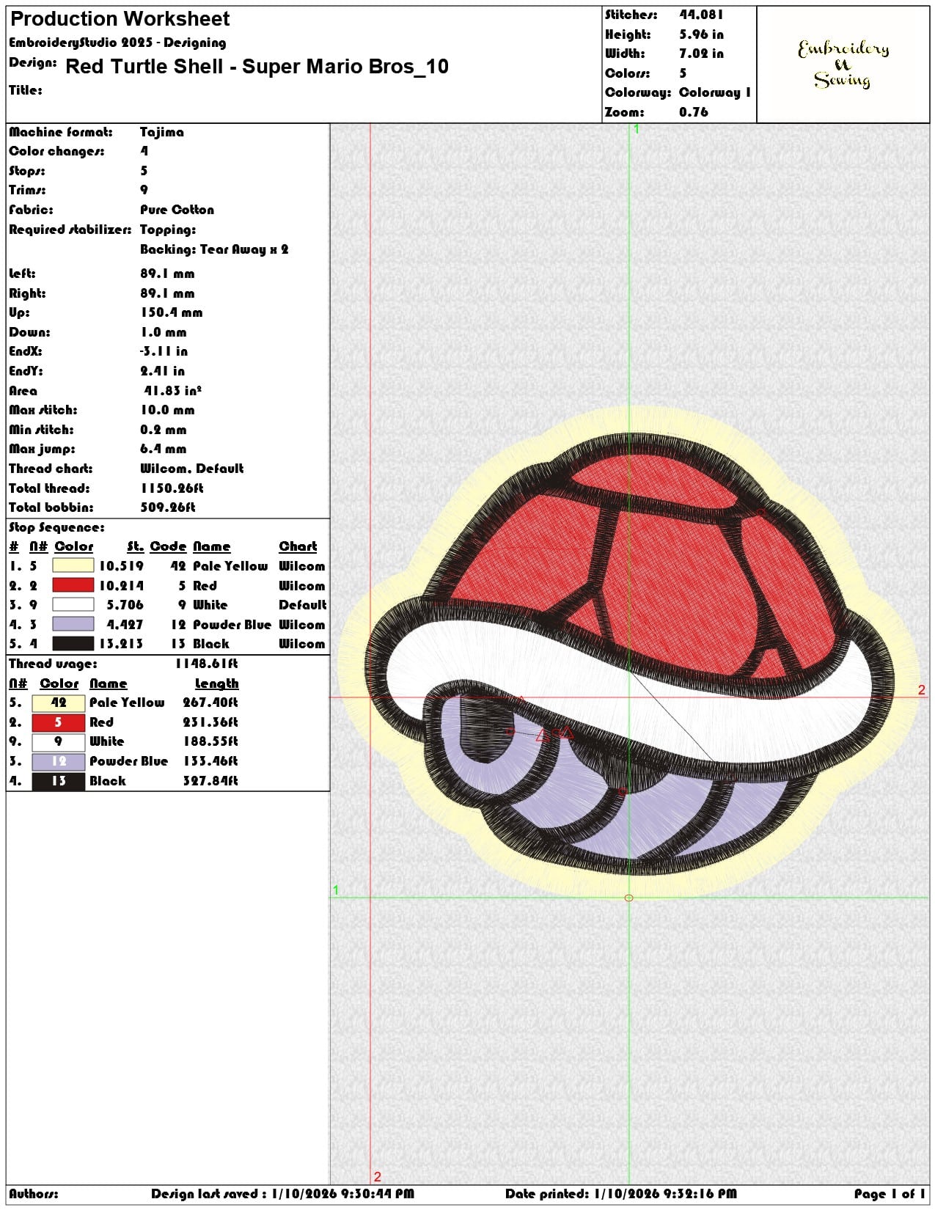Screen dimensions: 935x1210
Task: Click the stitches value '44,081'
Action: coord(701,14)
